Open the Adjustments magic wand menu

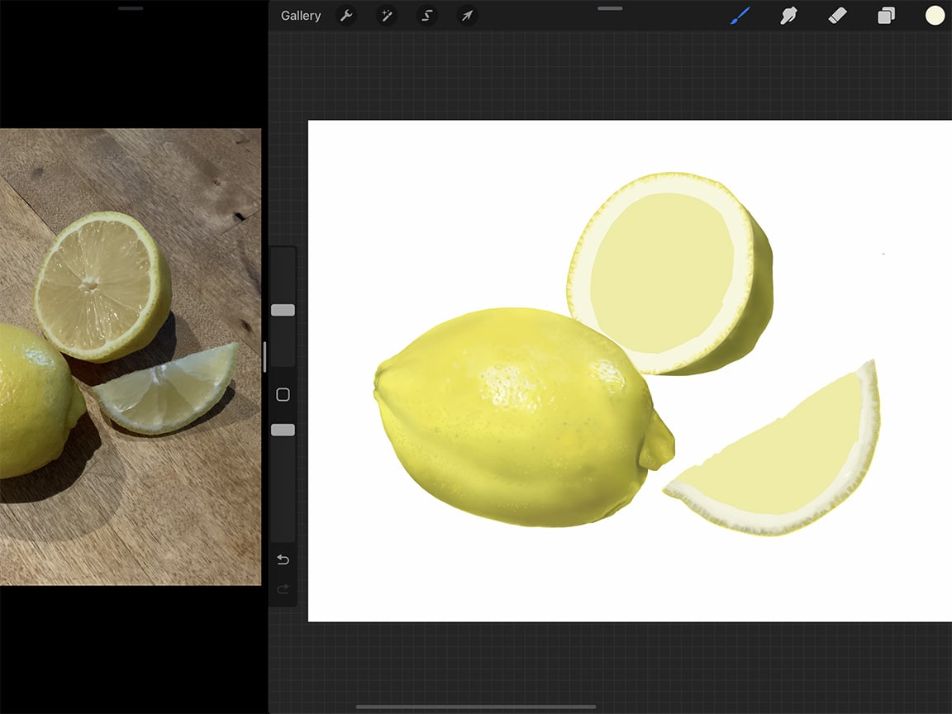click(386, 15)
